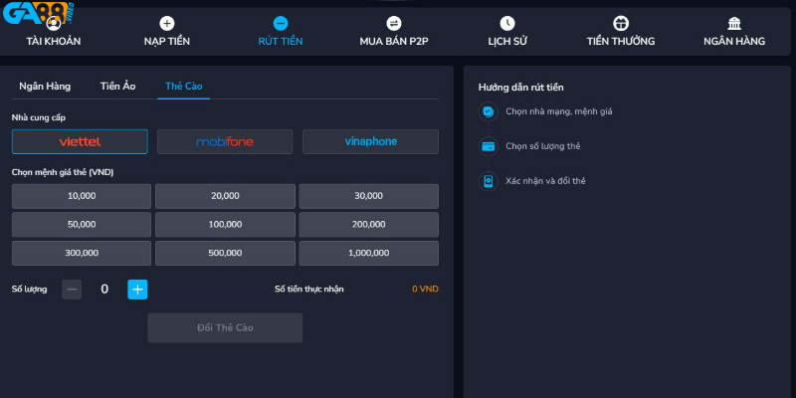
Task: Select the 50,000 card denomination
Action: (x=82, y=225)
